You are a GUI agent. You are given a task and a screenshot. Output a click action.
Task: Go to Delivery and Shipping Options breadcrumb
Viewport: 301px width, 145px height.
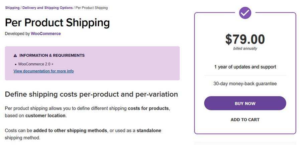point(47,8)
